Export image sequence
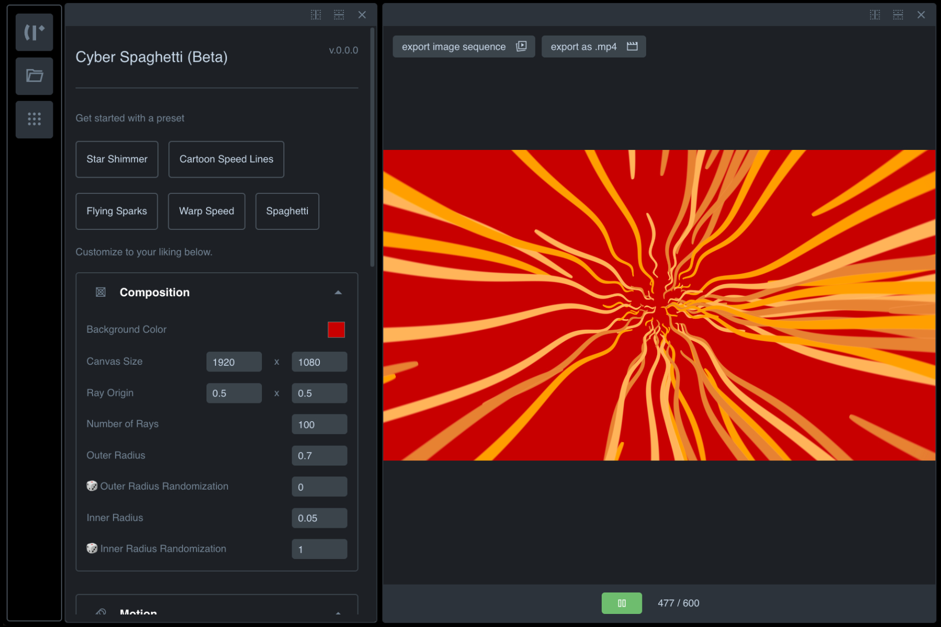Screen dimensions: 941x627 click(x=464, y=47)
